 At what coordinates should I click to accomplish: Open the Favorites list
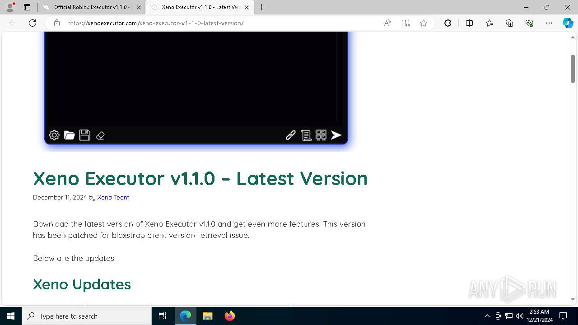click(489, 23)
